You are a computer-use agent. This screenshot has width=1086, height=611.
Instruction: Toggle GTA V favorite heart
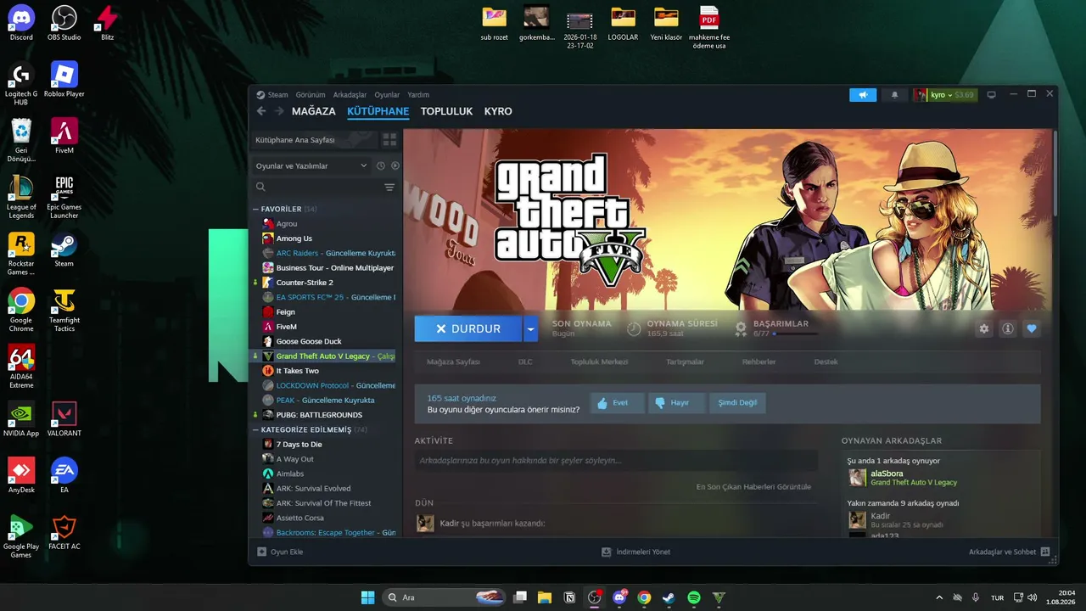pos(1031,329)
